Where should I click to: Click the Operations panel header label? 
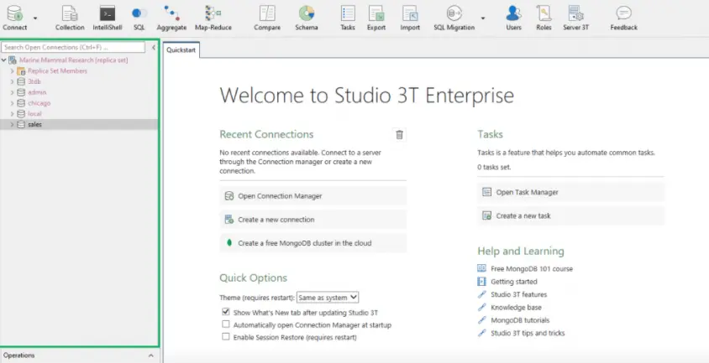[19, 355]
